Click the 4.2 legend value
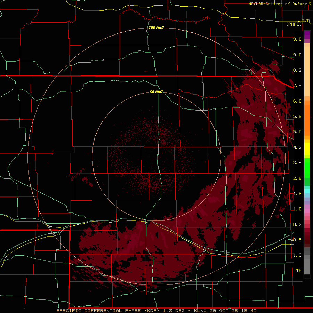Image resolution: width=313 pixels, height=313 pixels. tap(297, 147)
